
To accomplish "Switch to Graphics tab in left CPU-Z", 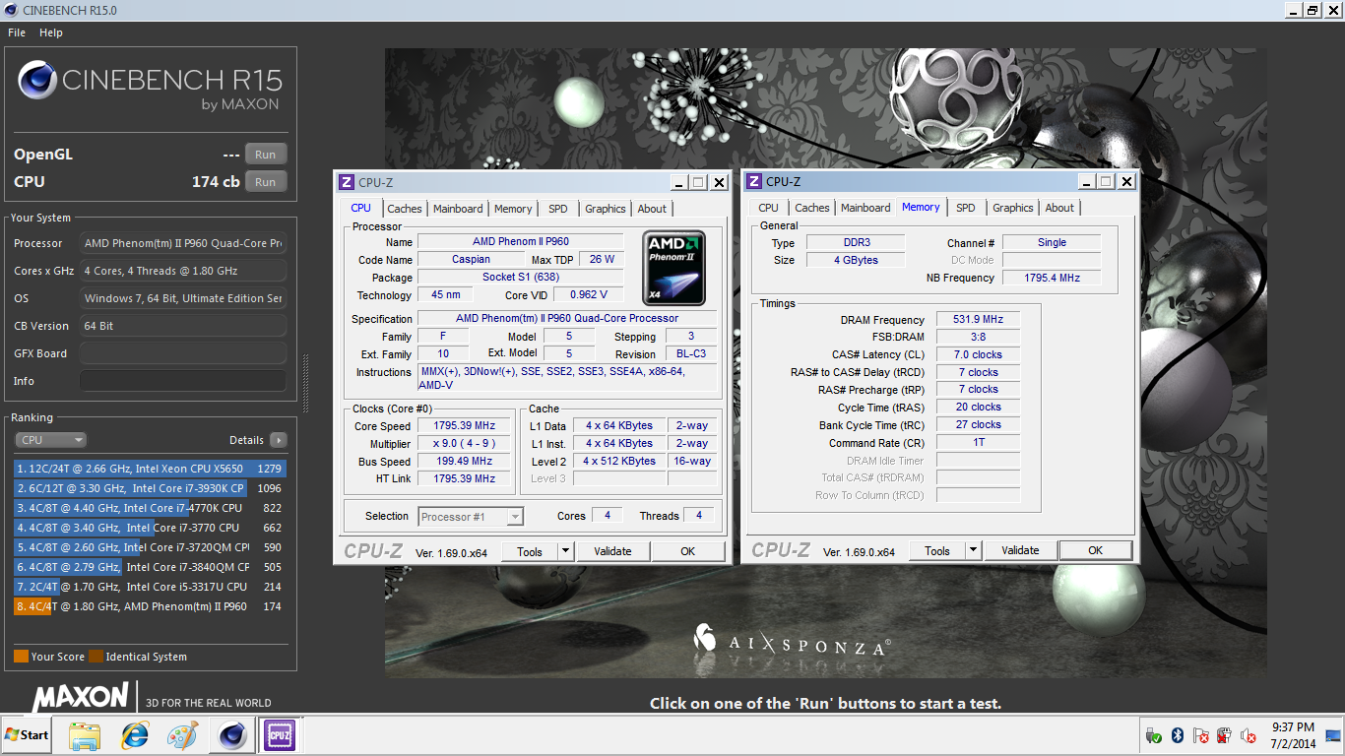I will click(x=606, y=209).
